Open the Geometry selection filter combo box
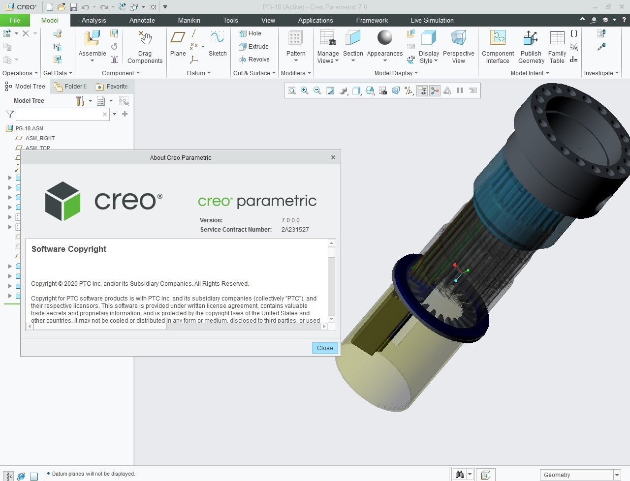Image resolution: width=630 pixels, height=481 pixels. pos(580,475)
